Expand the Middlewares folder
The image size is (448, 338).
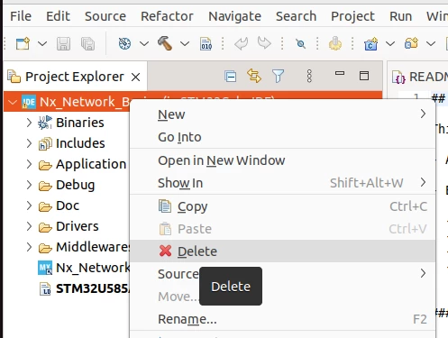(x=29, y=247)
